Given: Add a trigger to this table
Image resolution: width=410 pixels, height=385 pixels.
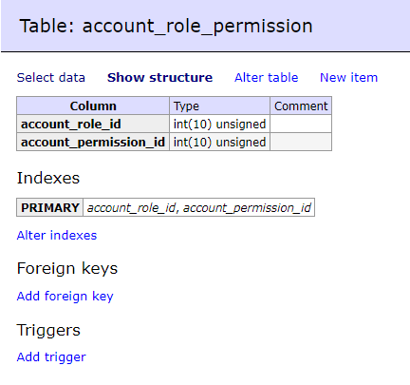Looking at the screenshot, I should (51, 357).
